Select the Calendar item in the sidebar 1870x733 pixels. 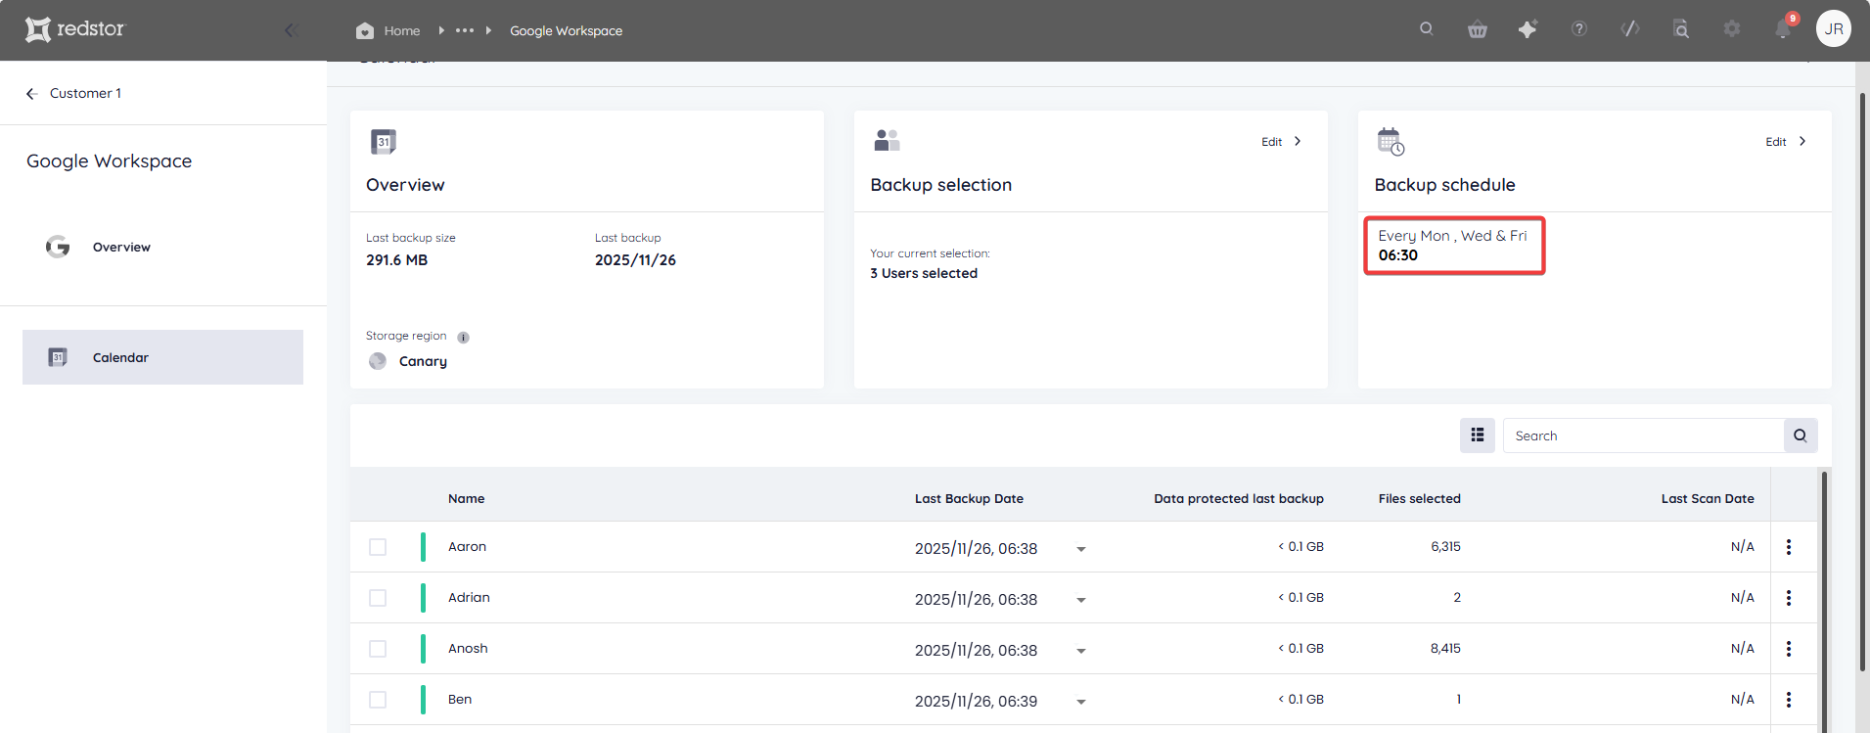162,357
